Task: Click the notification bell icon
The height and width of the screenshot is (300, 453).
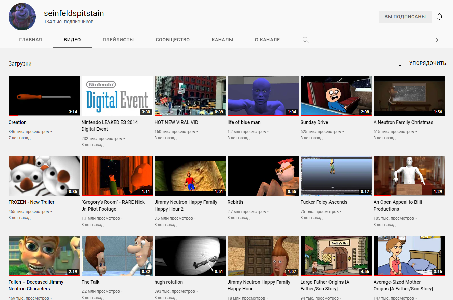Action: [440, 17]
